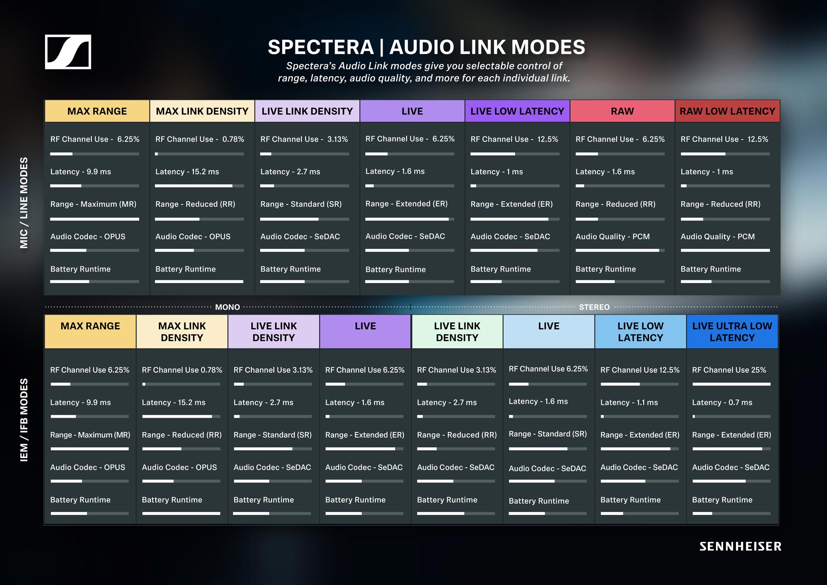
Task: Click the vertical MIC / LINE MODES label
Action: point(24,203)
